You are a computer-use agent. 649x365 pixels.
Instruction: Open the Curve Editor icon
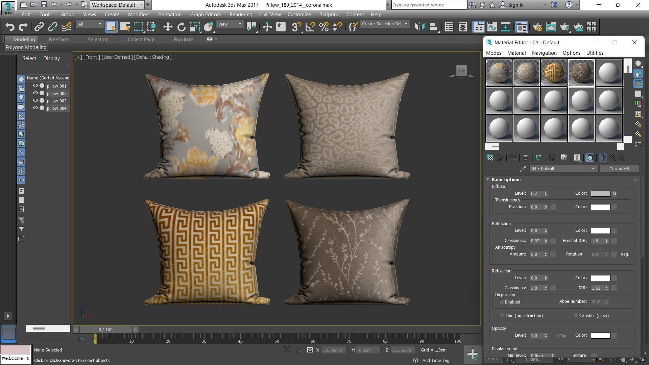[x=492, y=27]
